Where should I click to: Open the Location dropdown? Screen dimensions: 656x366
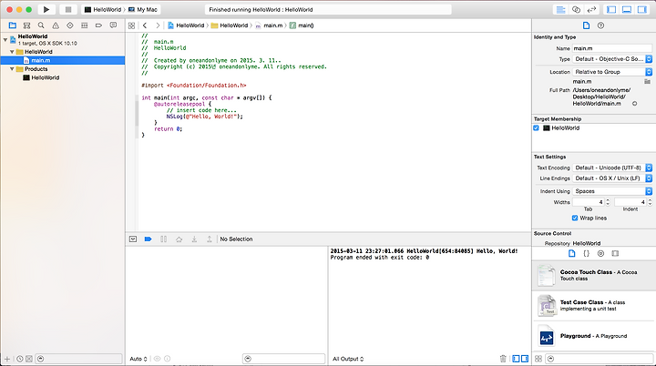(x=612, y=72)
